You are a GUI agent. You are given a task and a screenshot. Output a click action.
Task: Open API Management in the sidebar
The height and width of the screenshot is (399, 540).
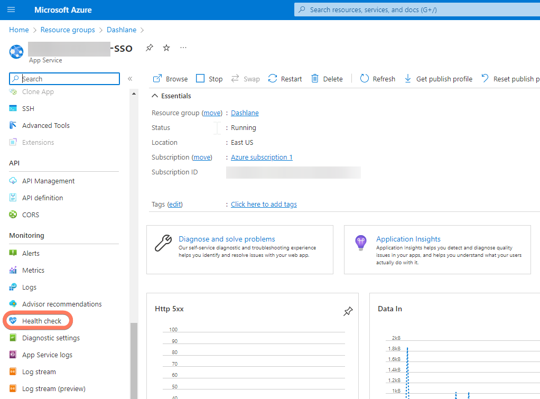42,181
